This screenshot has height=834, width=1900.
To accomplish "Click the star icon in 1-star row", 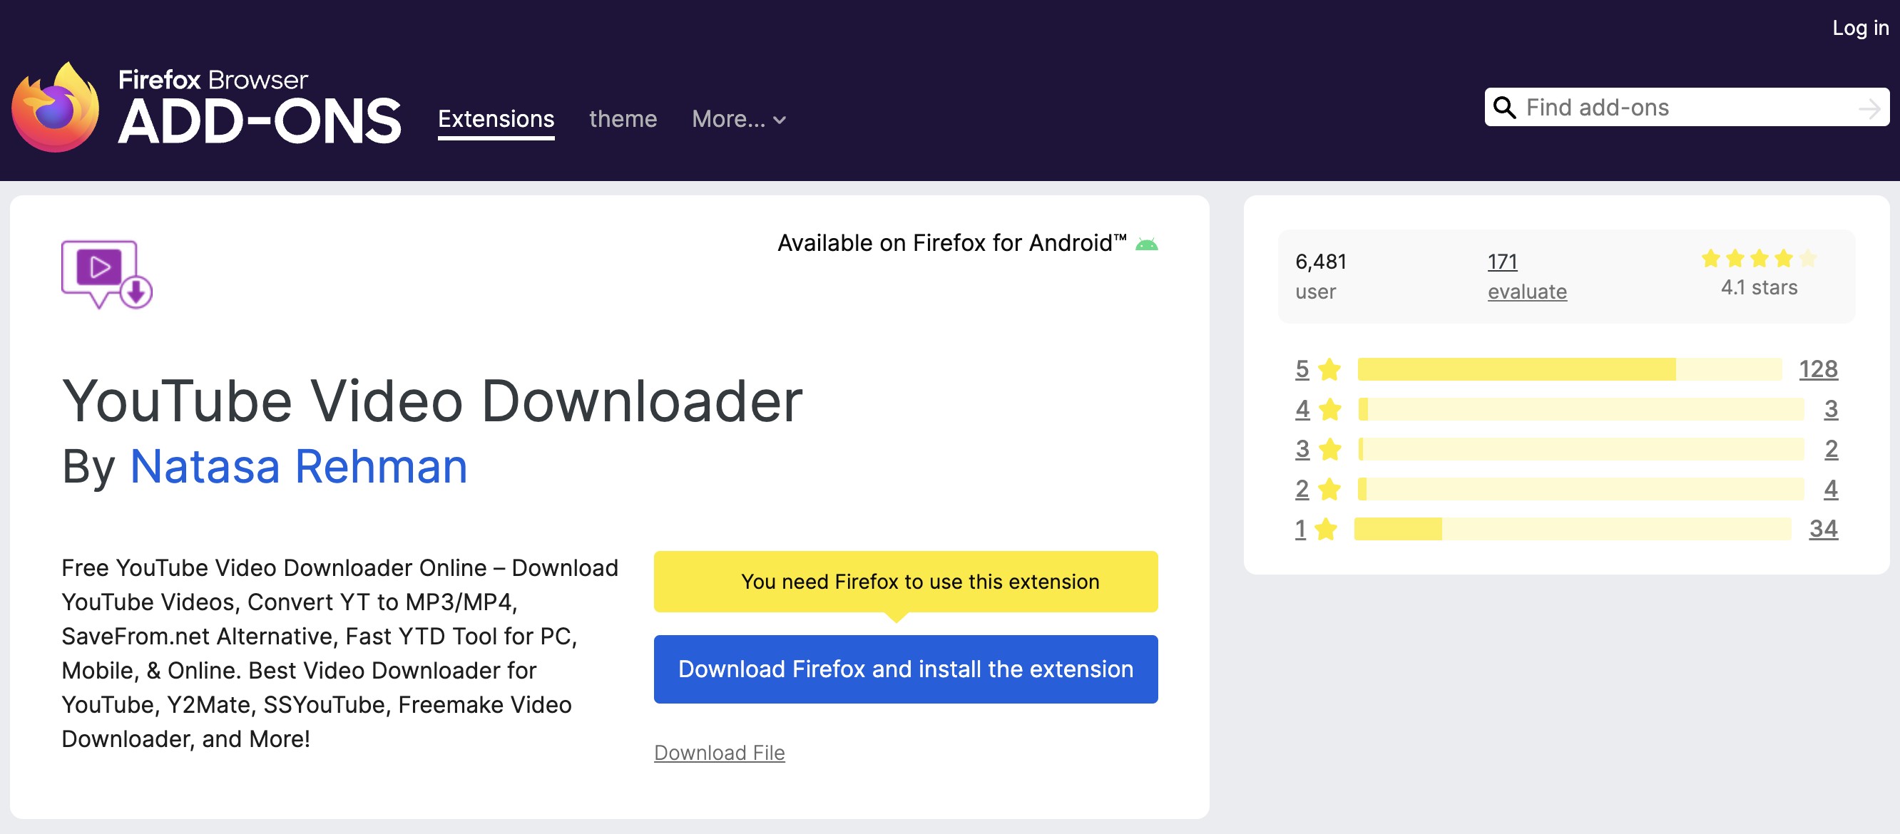I will pyautogui.click(x=1325, y=528).
